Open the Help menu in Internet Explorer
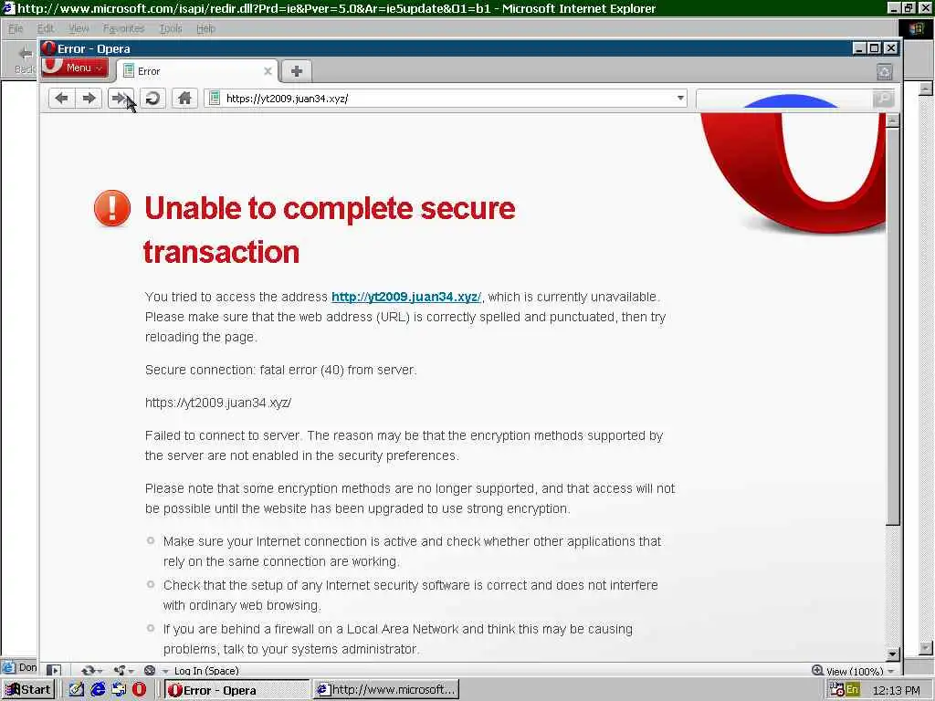This screenshot has width=935, height=701. pyautogui.click(x=205, y=28)
